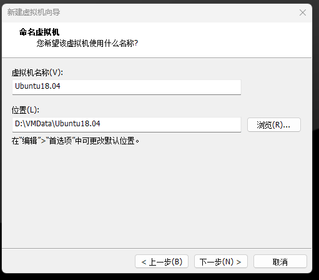This screenshot has height=280, width=319.
Task: Click the 虚拟机名称 input field
Action: click(127, 87)
